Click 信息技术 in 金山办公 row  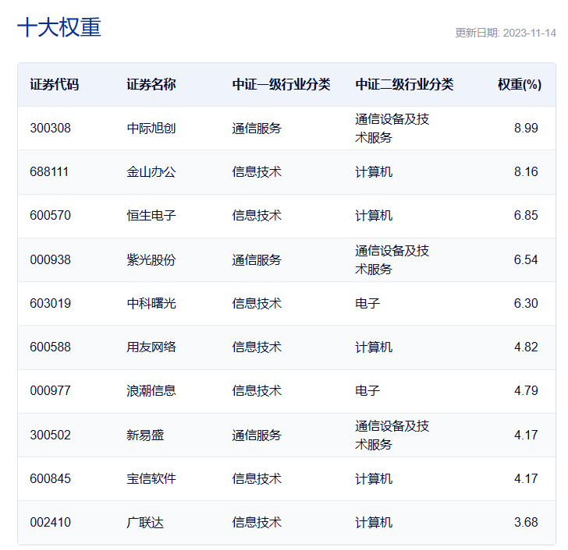257,171
